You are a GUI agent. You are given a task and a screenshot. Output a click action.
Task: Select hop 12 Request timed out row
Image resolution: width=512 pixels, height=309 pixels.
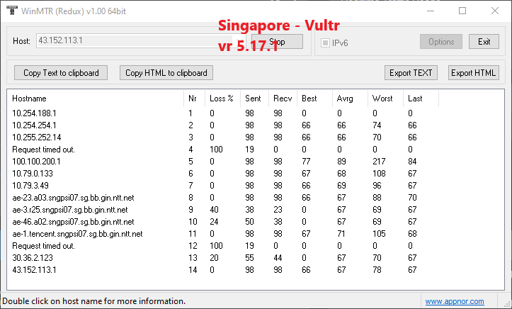coord(223,246)
